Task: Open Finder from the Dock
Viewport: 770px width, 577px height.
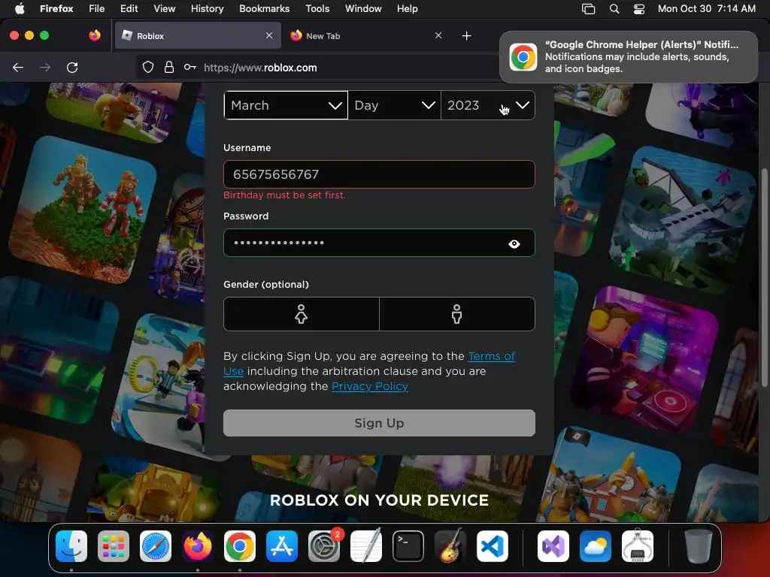Action: [71, 546]
